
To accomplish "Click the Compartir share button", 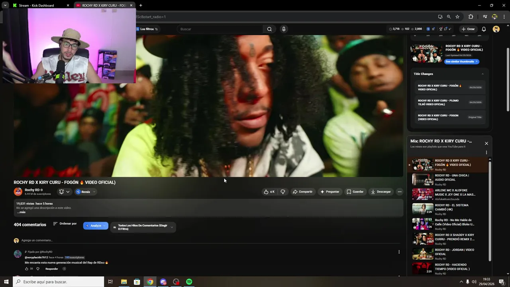I will coord(303,192).
